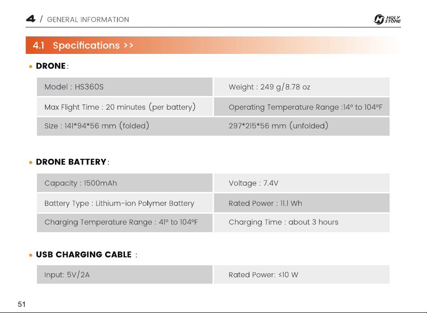
Task: Click Operating Temperature Range cell
Action: (x=302, y=106)
